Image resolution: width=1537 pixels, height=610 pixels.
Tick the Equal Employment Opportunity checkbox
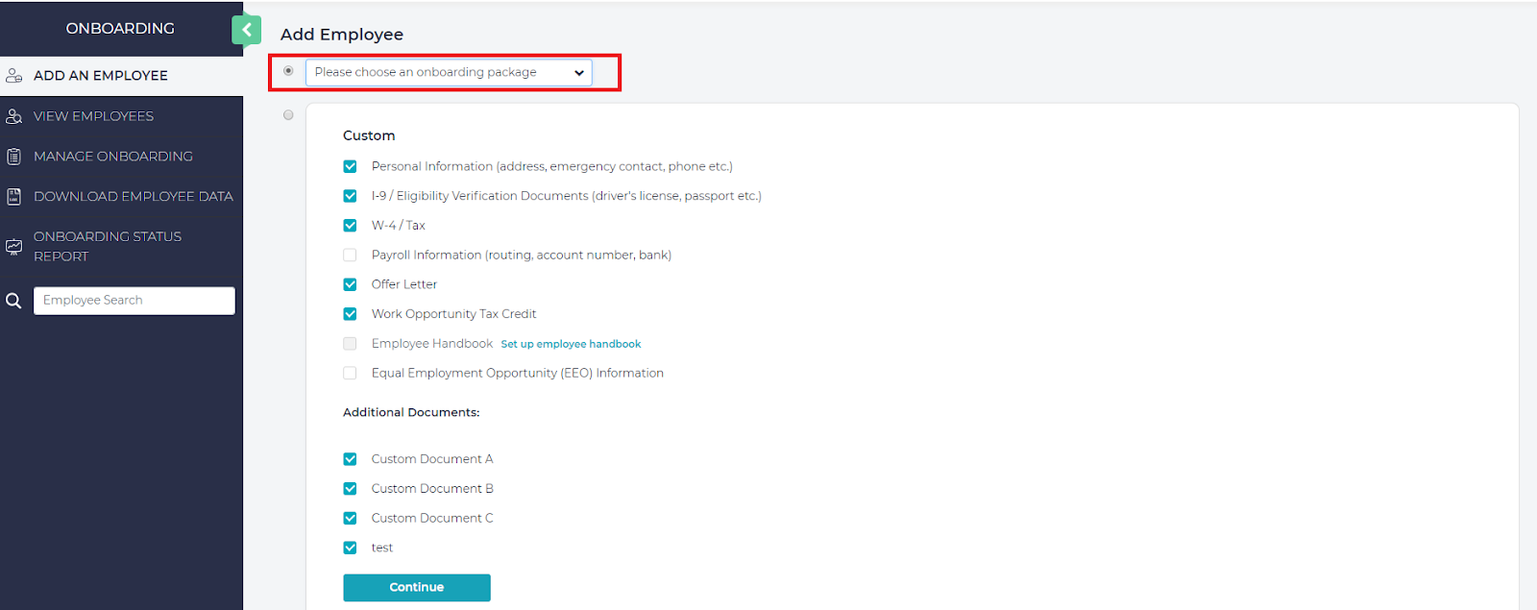pos(350,374)
